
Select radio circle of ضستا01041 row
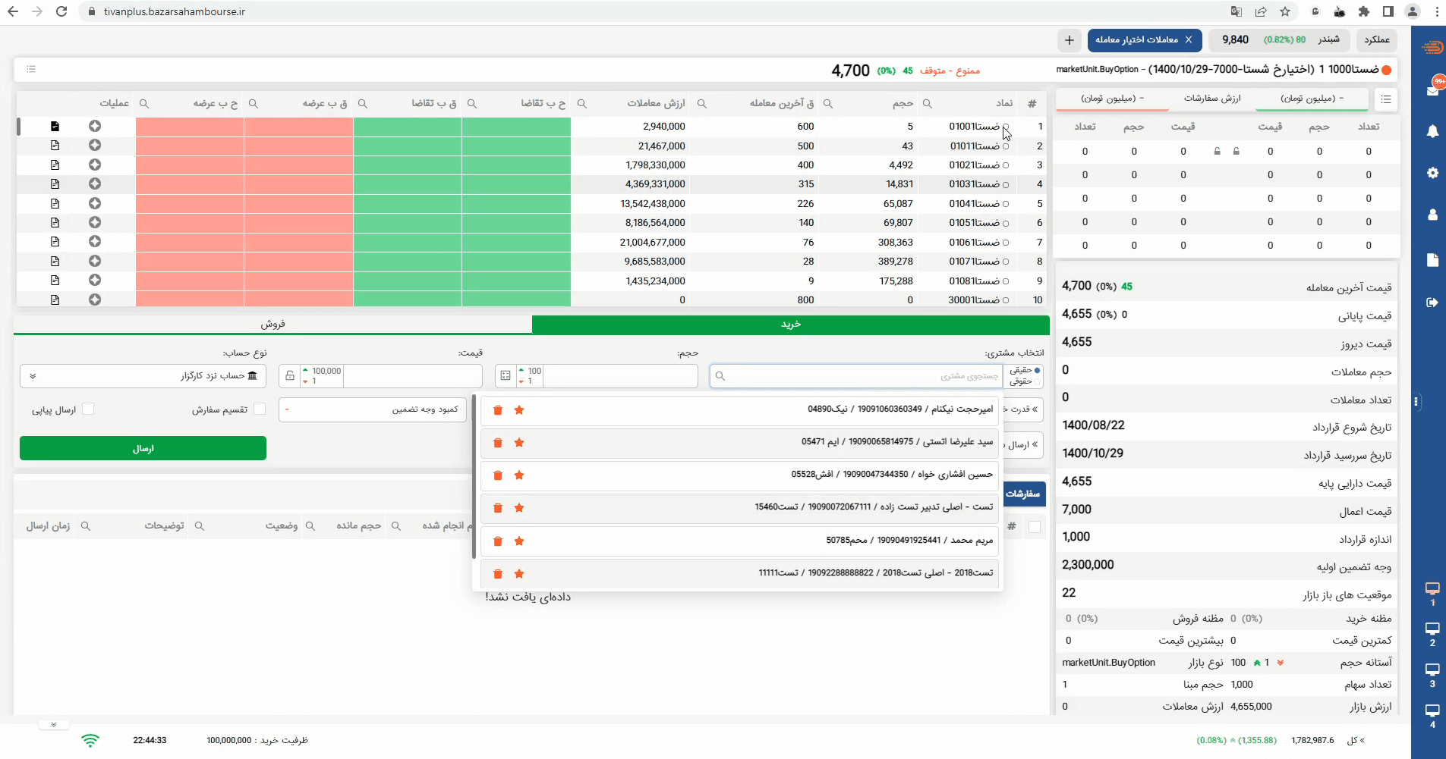1006,204
